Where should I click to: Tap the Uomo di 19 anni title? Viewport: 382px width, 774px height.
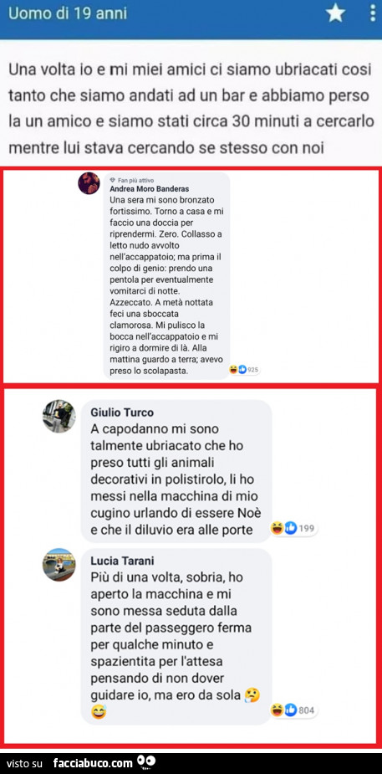68,13
